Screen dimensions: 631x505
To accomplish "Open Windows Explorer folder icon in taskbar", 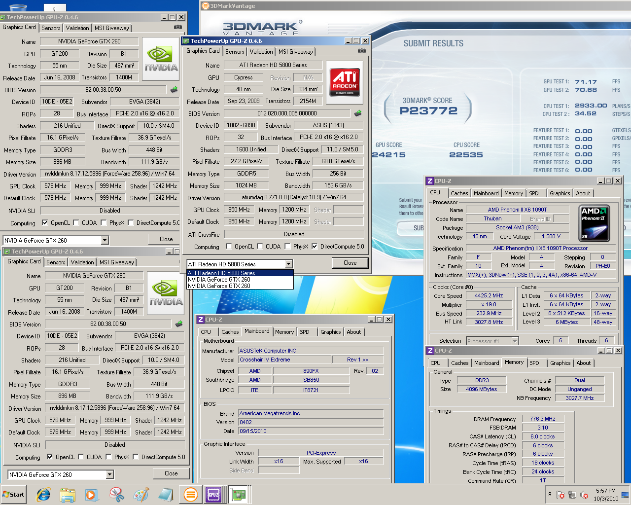I will [68, 495].
